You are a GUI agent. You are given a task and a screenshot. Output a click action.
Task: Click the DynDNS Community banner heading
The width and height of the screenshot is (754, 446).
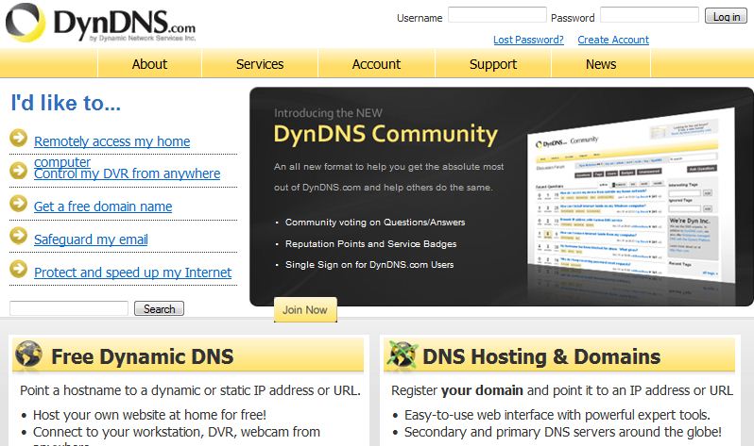[386, 134]
